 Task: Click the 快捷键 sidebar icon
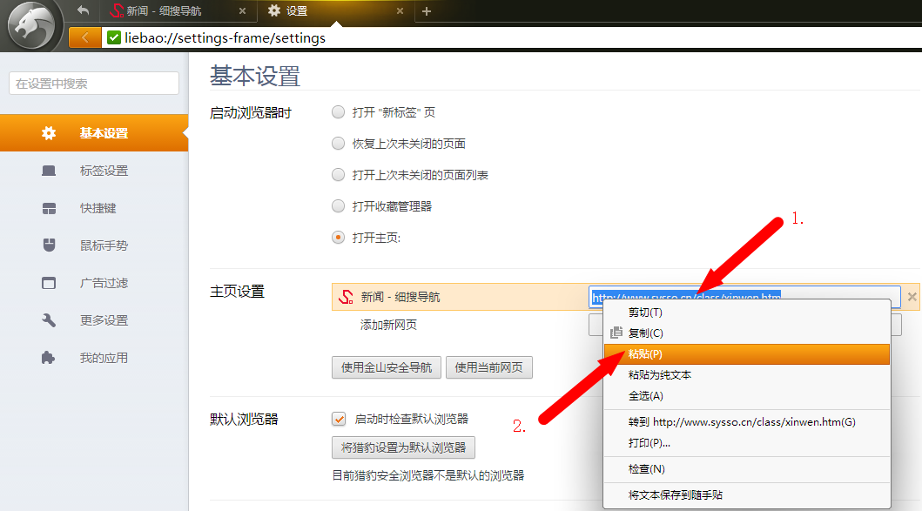click(x=49, y=208)
